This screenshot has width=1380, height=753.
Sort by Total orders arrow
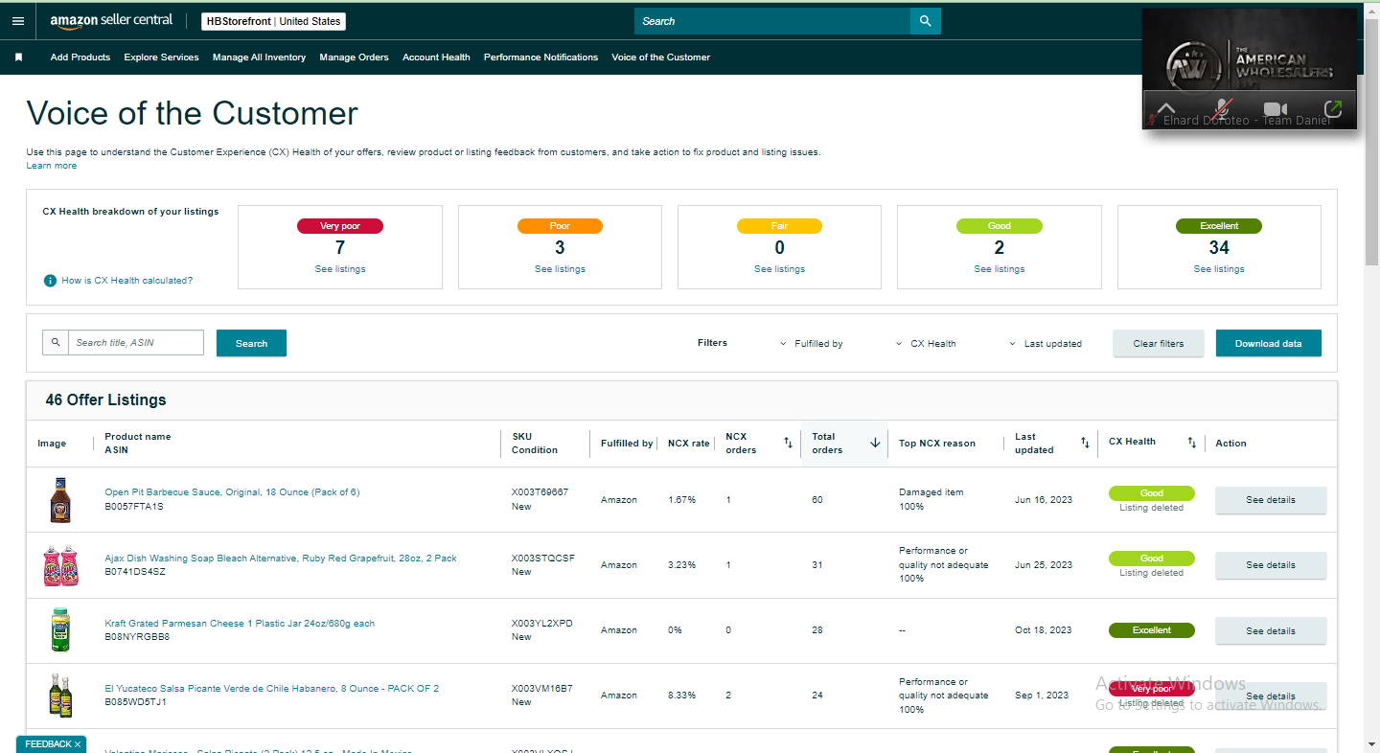pos(875,443)
